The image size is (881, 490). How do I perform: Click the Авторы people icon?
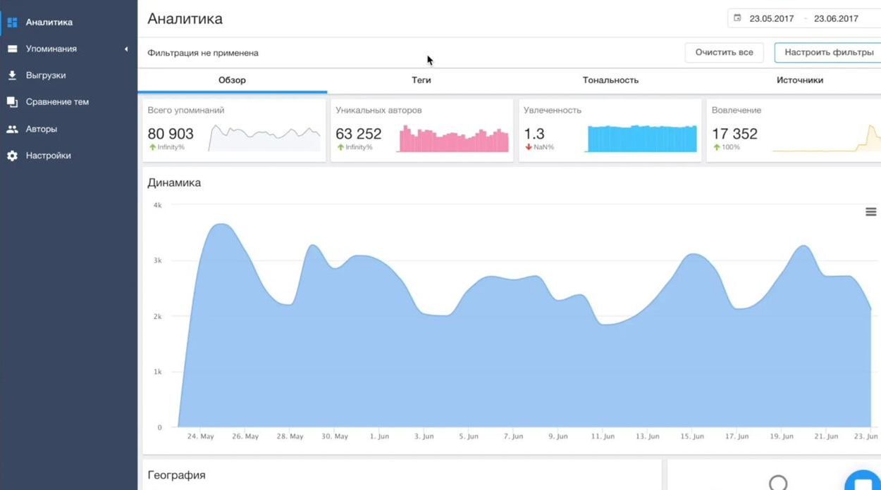[x=12, y=130]
